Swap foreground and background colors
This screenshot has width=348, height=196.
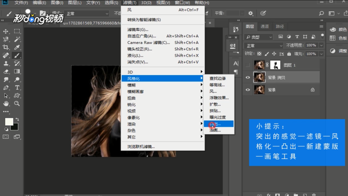(x=17, y=119)
